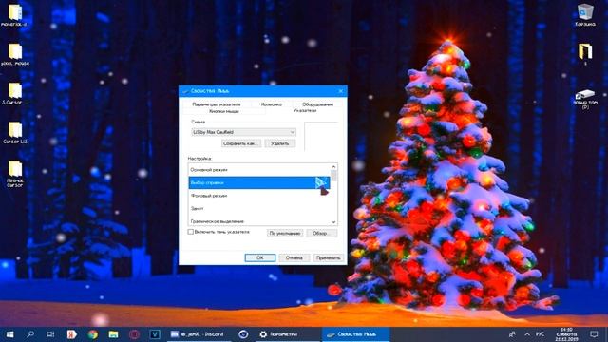Select Свойства: Мышь taskbar button
This screenshot has height=342, width=608.
click(x=355, y=333)
